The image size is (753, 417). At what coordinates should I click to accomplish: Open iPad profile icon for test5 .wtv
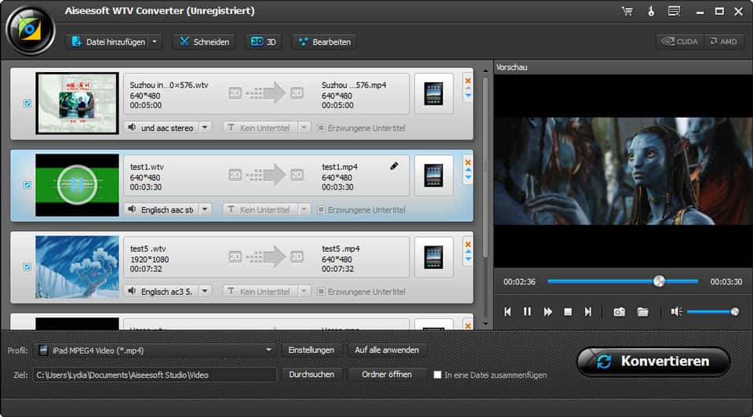433,257
